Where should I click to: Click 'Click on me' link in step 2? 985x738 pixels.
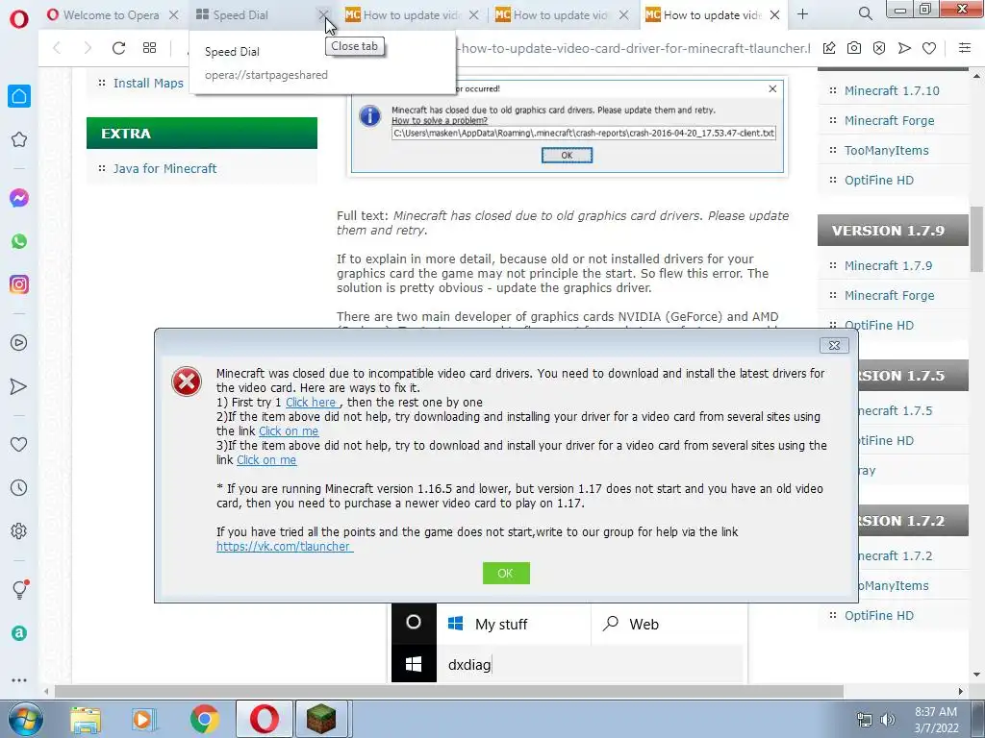[x=289, y=431]
